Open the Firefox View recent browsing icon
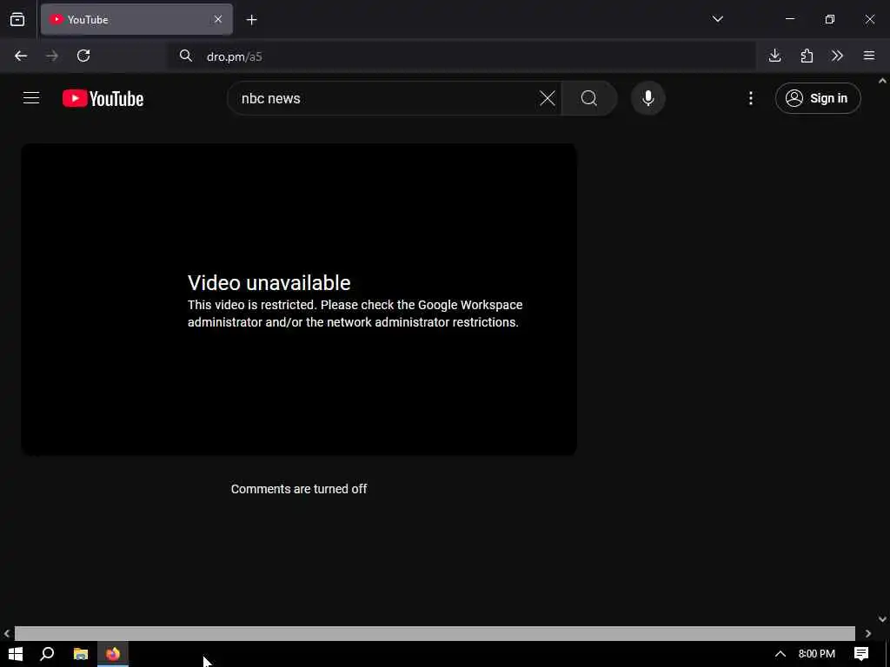890x667 pixels. (x=17, y=20)
